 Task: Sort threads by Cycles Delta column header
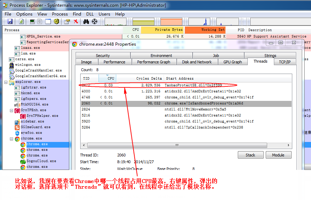pos(140,79)
